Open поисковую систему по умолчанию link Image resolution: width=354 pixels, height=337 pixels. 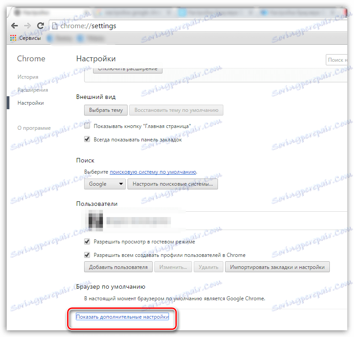[x=153, y=172]
